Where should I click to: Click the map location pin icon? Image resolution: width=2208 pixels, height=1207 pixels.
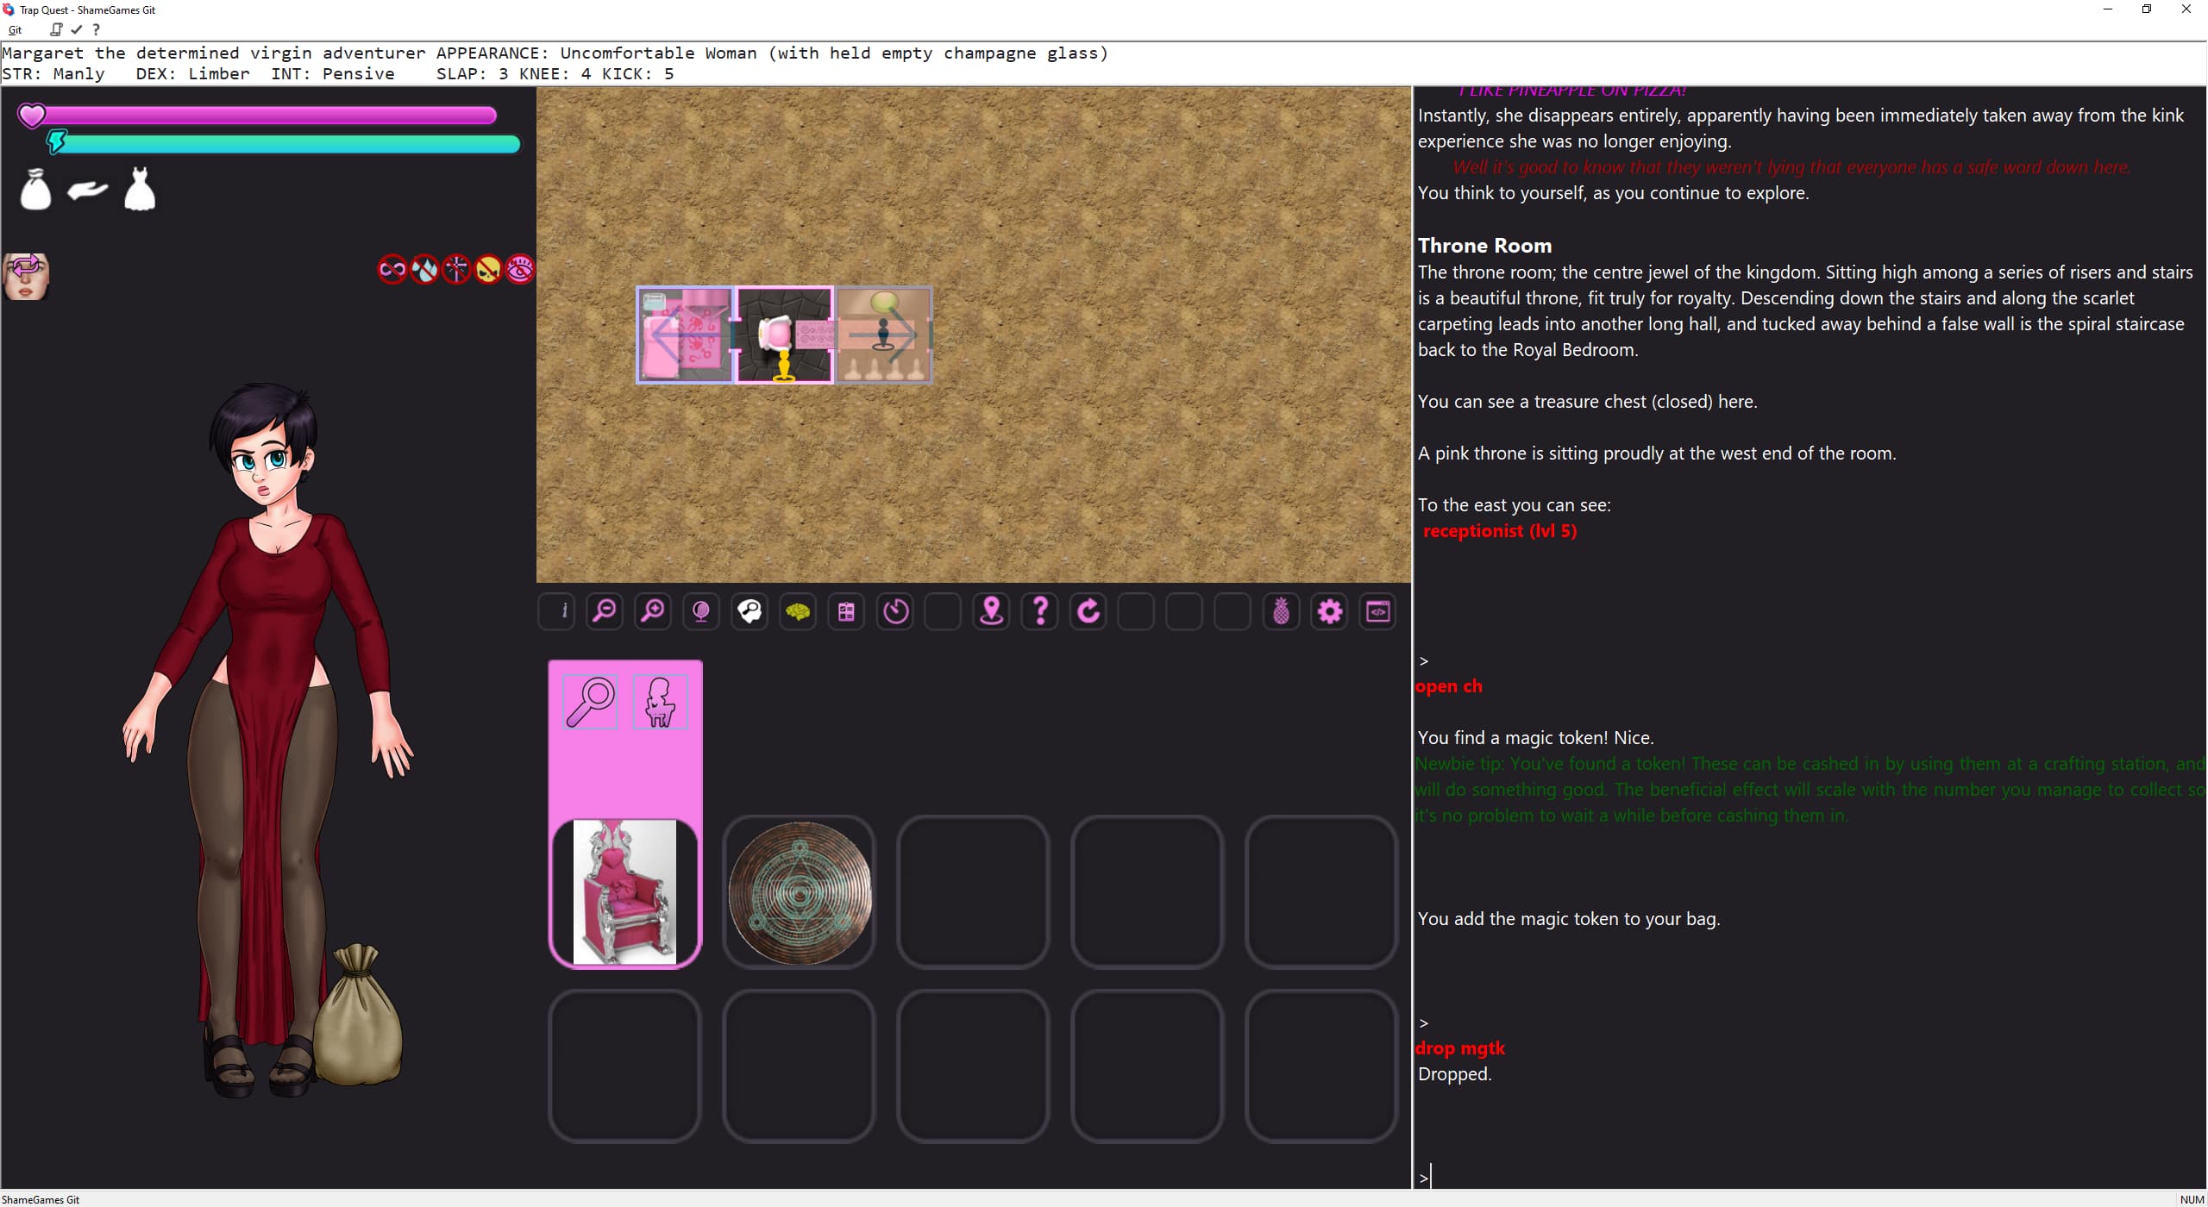(992, 612)
